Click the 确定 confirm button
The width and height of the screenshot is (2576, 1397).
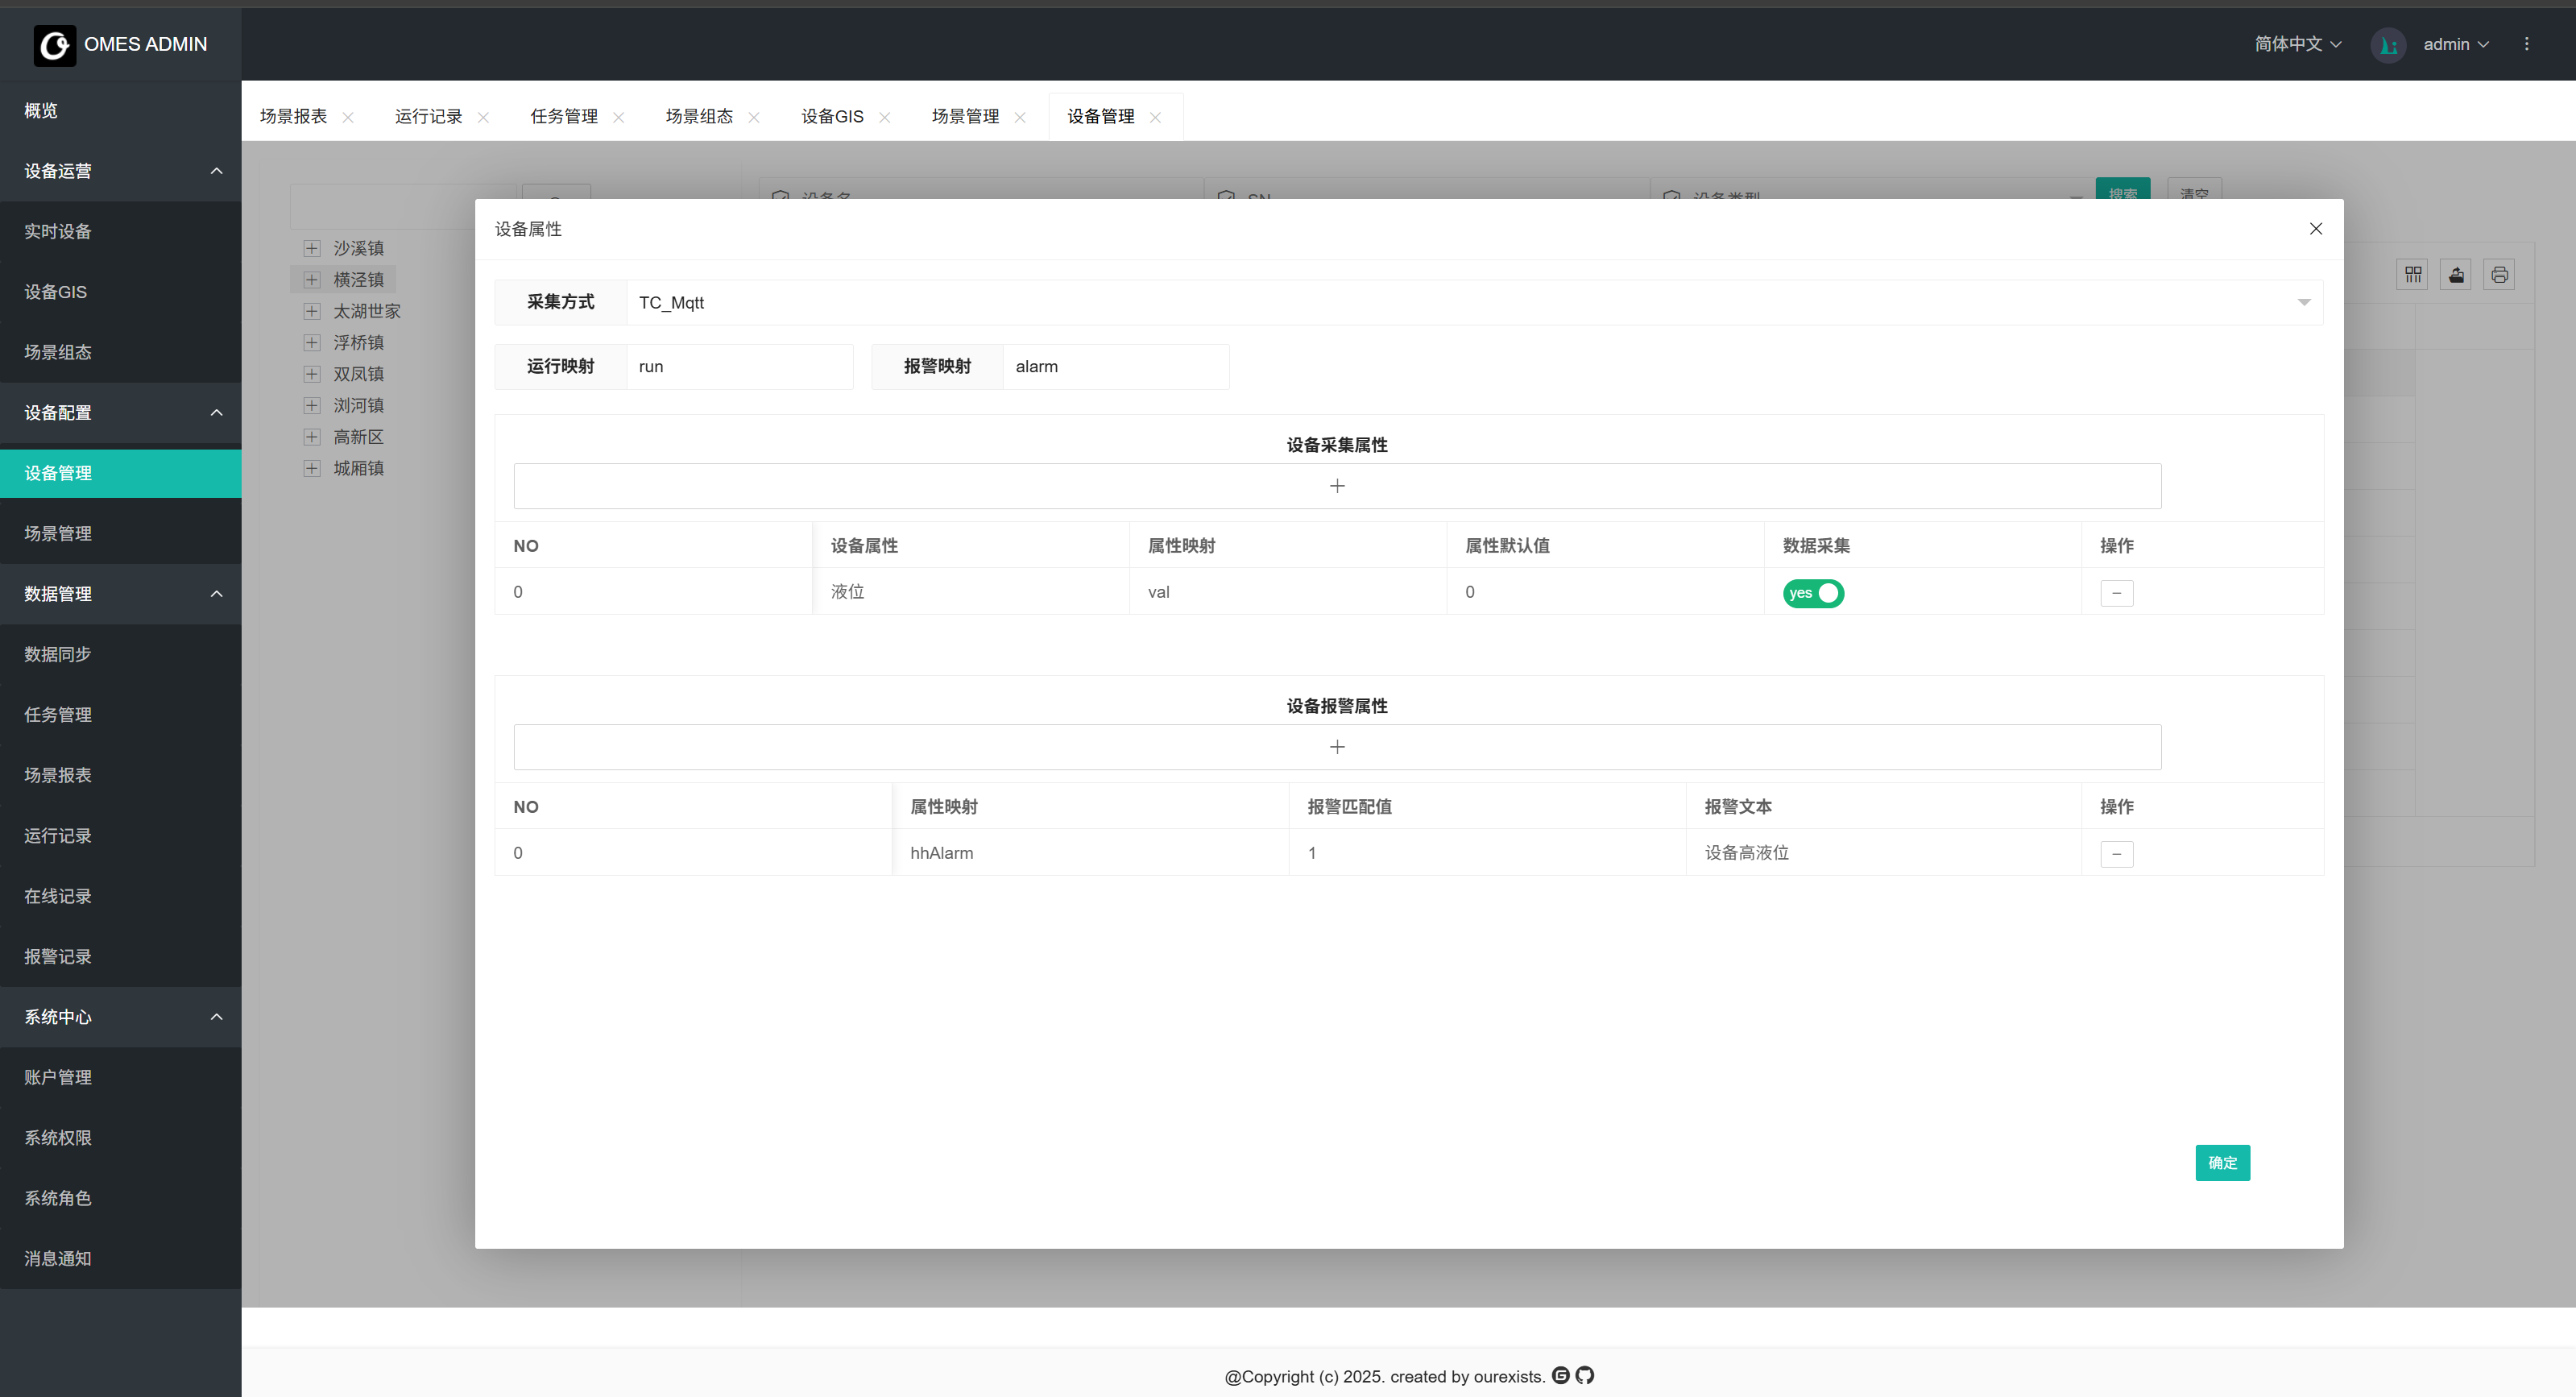[x=2222, y=1163]
